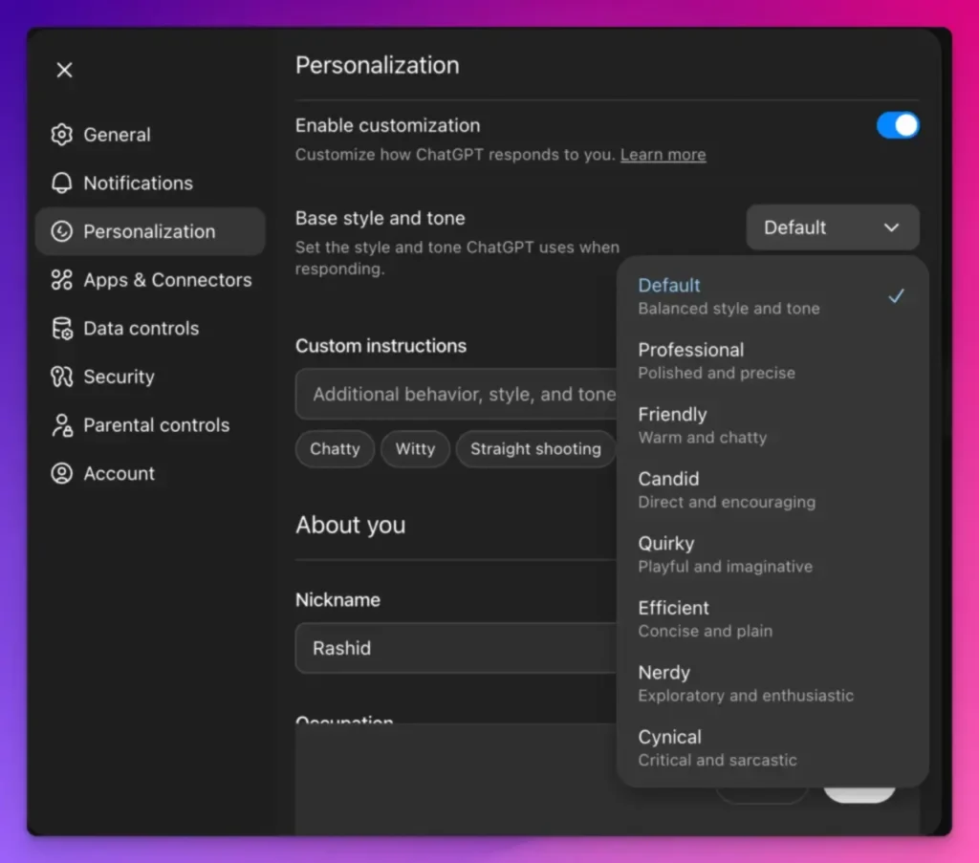Click the Witty suggestion chip
This screenshot has height=863, width=979.
click(415, 448)
